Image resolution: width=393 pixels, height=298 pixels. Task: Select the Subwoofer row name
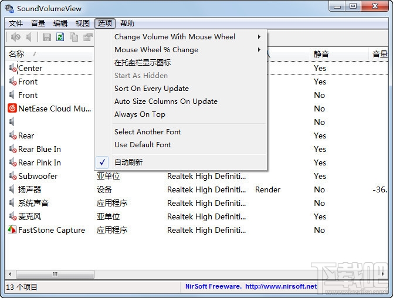38,176
